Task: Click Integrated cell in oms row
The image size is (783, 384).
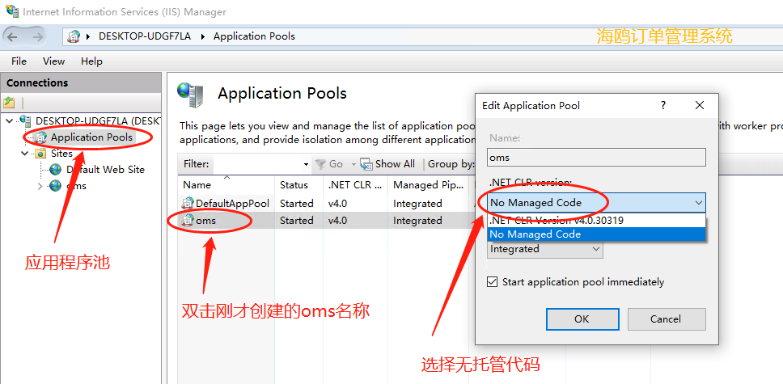Action: [417, 220]
